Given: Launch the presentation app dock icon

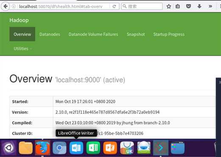Looking at the screenshot, I should pos(110,148).
